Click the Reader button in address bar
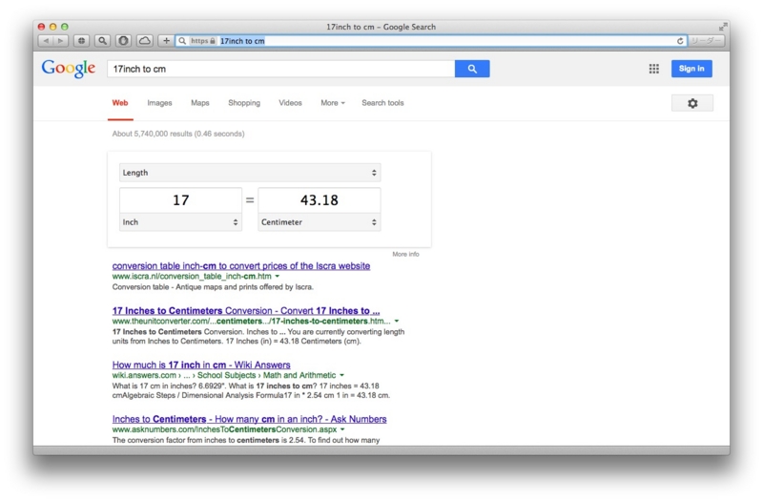763x501 pixels. coord(706,41)
